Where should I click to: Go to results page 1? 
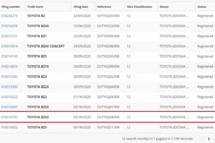pyautogui.click(x=209, y=139)
